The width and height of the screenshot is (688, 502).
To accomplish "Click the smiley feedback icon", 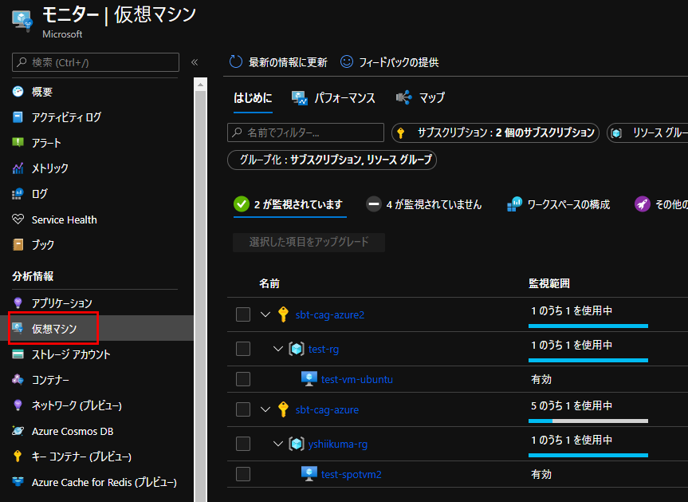I will [347, 62].
